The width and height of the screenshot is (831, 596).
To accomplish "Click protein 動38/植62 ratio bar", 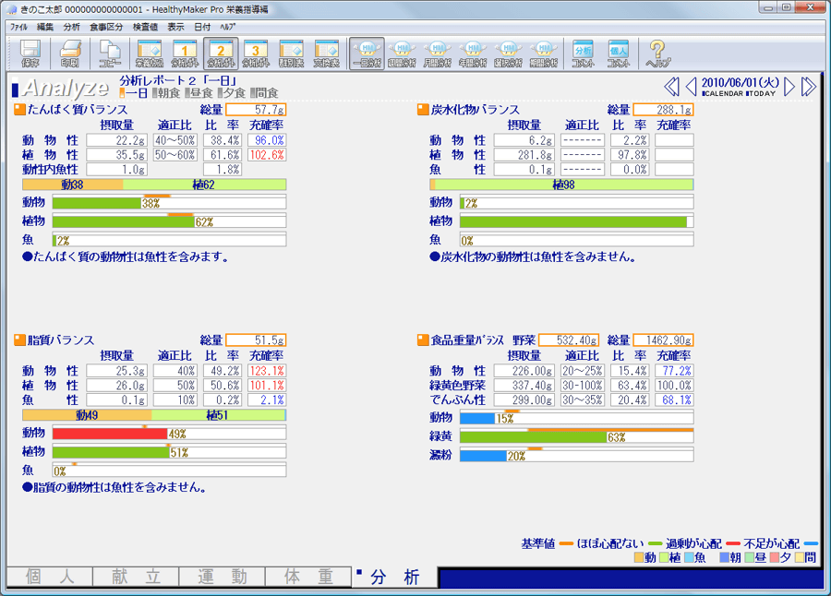I will (154, 185).
